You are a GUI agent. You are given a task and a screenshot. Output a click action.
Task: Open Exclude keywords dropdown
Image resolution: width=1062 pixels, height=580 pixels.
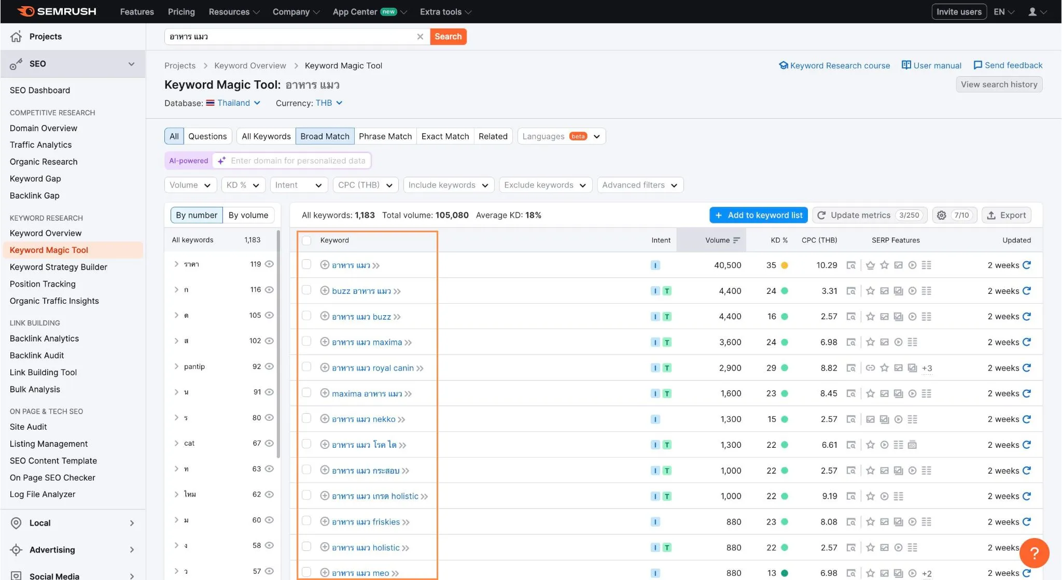point(546,185)
